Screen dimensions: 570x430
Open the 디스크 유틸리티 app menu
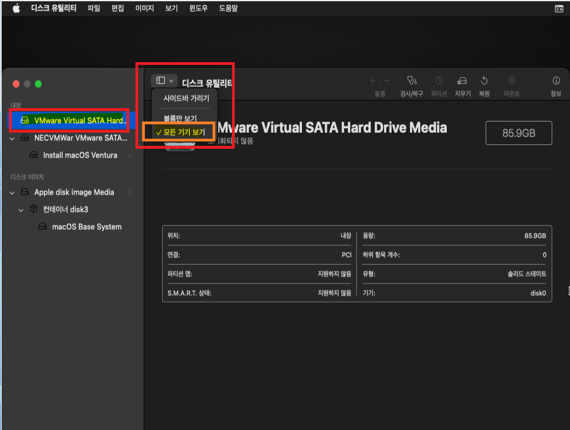(x=54, y=8)
